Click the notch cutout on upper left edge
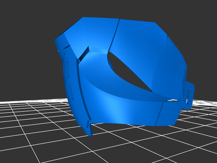The image size is (217, 163). point(62,50)
